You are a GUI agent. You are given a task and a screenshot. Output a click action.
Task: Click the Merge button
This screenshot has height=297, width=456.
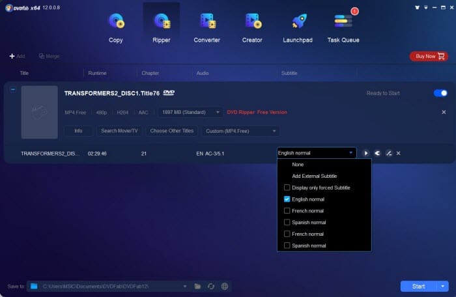point(49,56)
